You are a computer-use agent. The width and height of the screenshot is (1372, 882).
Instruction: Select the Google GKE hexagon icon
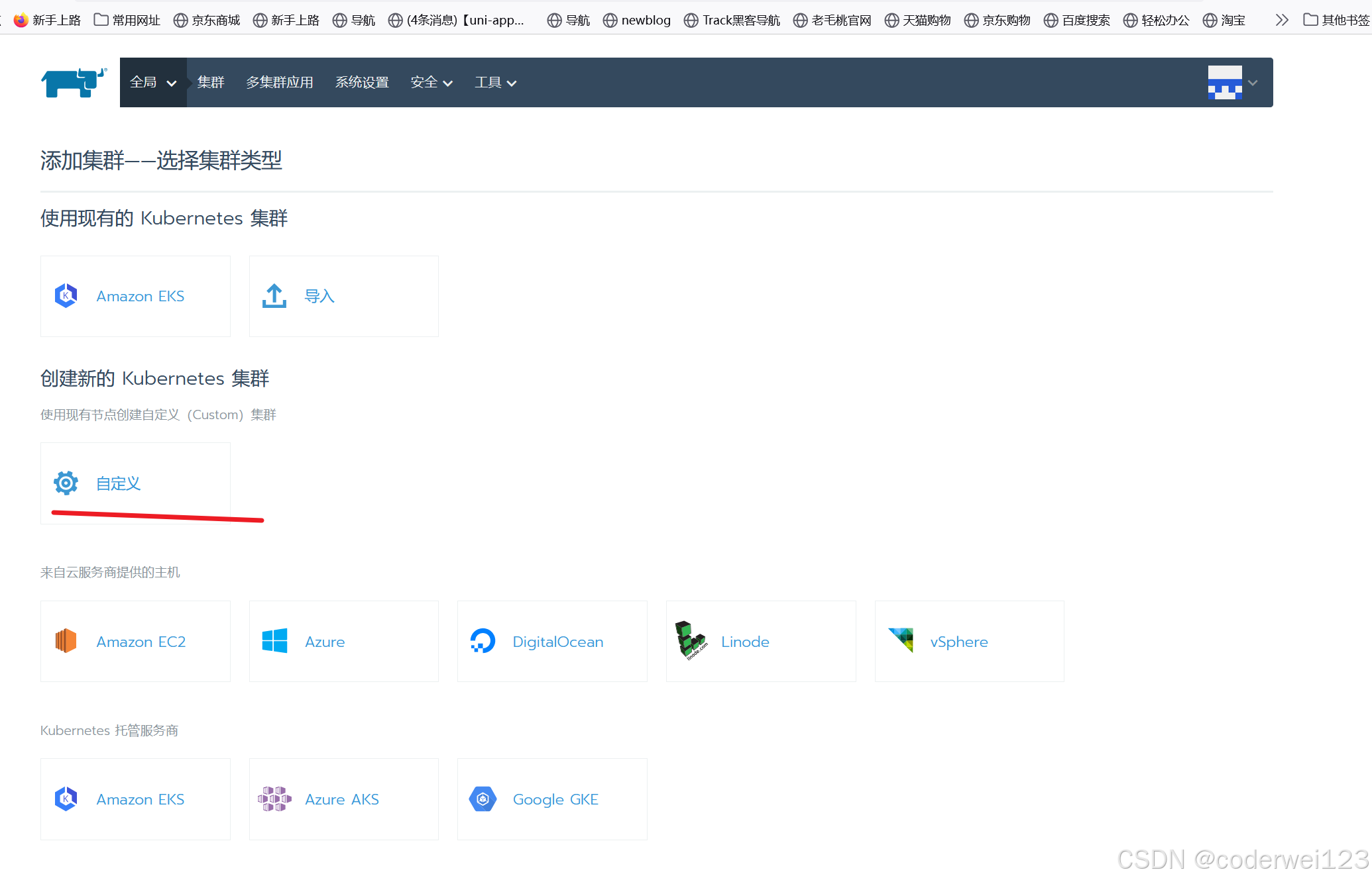[483, 799]
